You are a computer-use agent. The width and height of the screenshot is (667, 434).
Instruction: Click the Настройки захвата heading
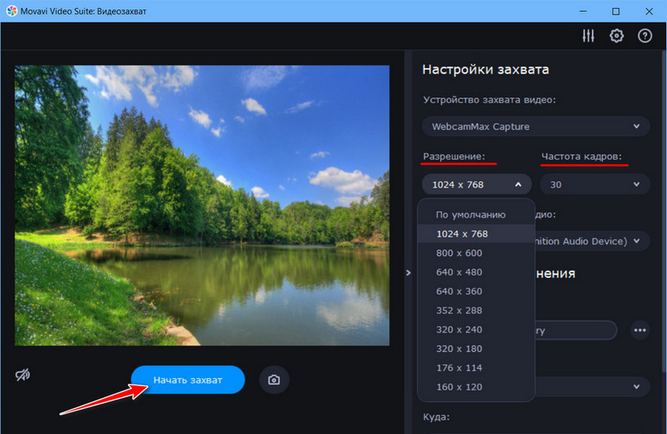click(x=486, y=69)
